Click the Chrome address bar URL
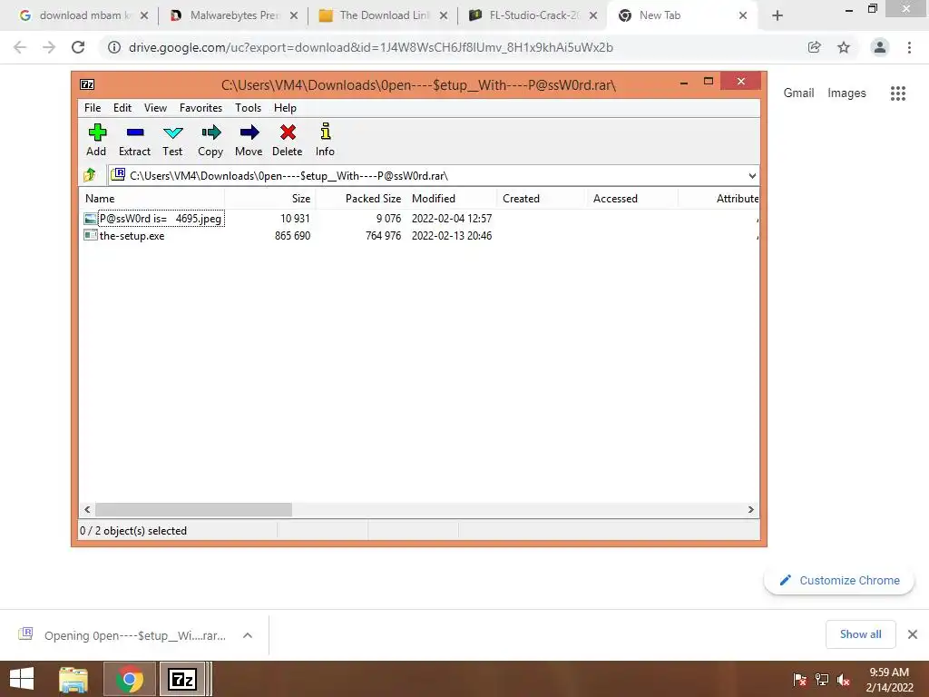 (371, 47)
